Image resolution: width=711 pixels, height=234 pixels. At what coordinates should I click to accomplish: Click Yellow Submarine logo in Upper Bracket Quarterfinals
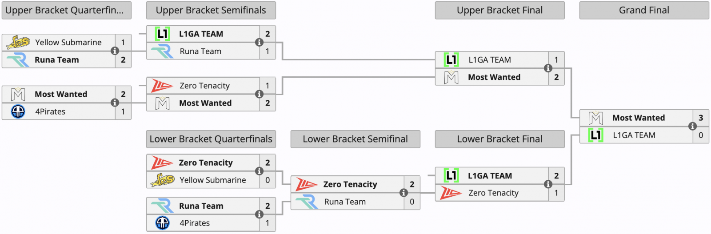click(18, 42)
